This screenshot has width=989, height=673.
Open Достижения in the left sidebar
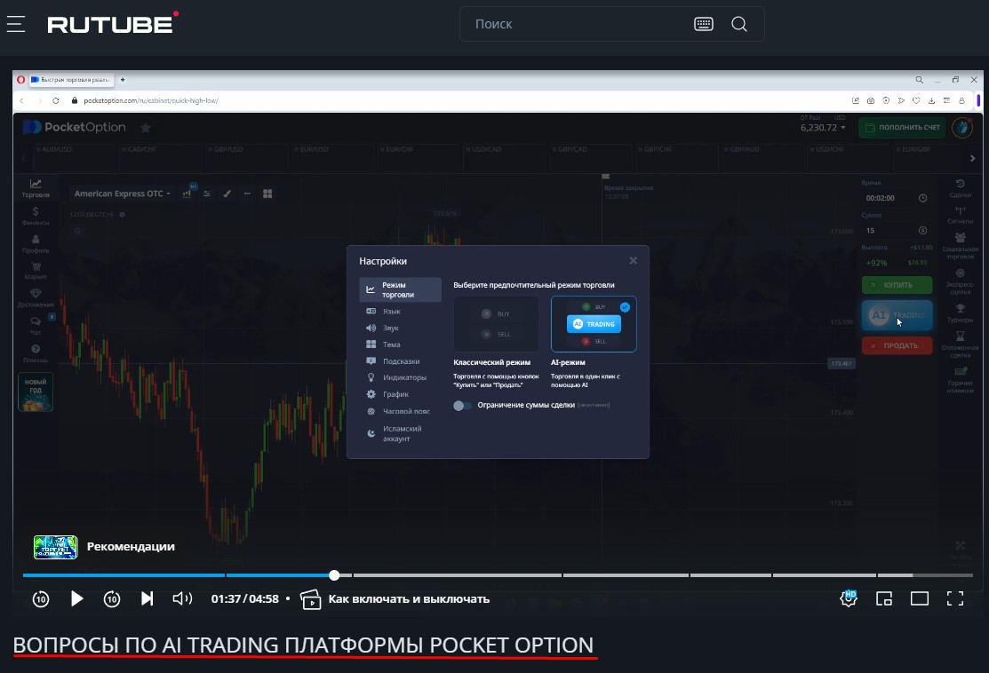(36, 298)
